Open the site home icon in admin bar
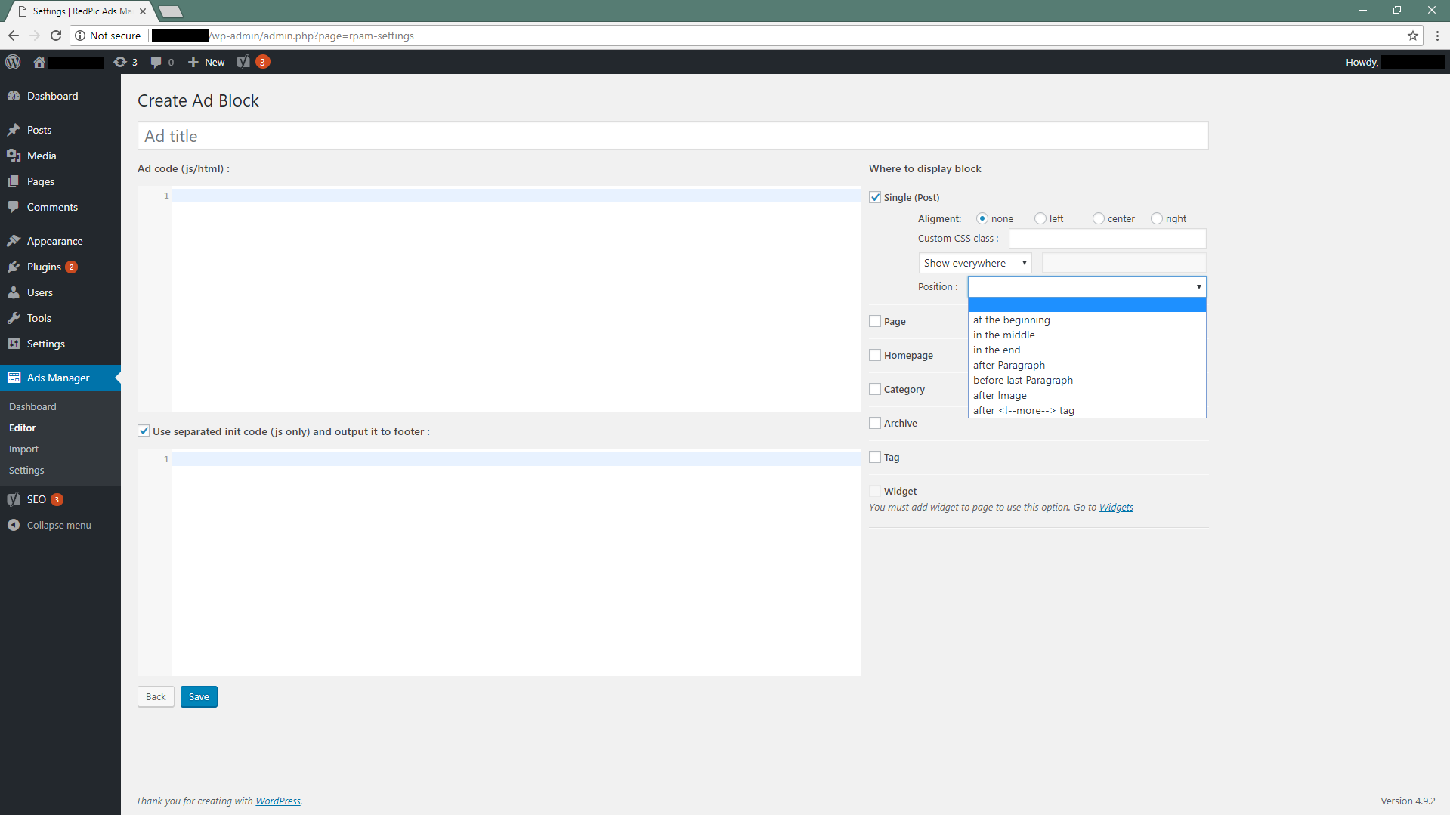 click(x=39, y=62)
